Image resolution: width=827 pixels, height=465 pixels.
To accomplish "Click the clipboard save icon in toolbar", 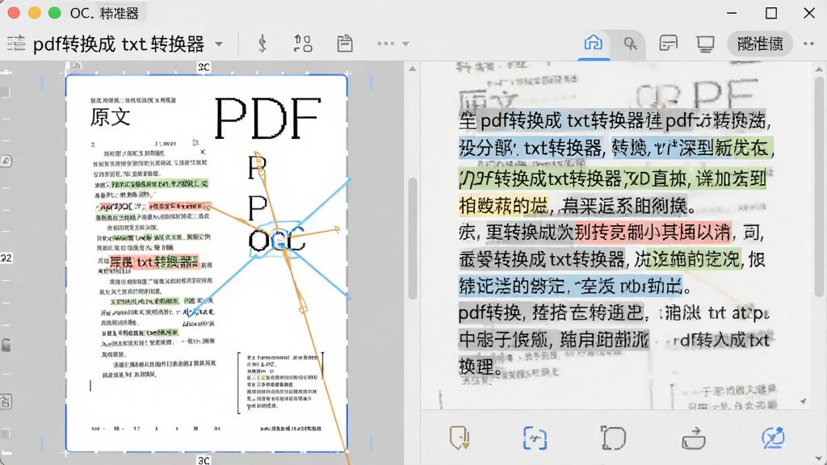I will coord(345,44).
